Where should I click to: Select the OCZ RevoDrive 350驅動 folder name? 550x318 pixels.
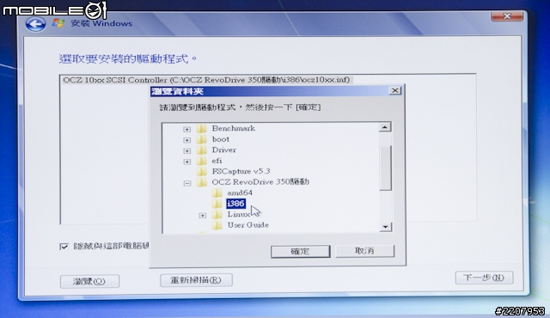point(260,182)
